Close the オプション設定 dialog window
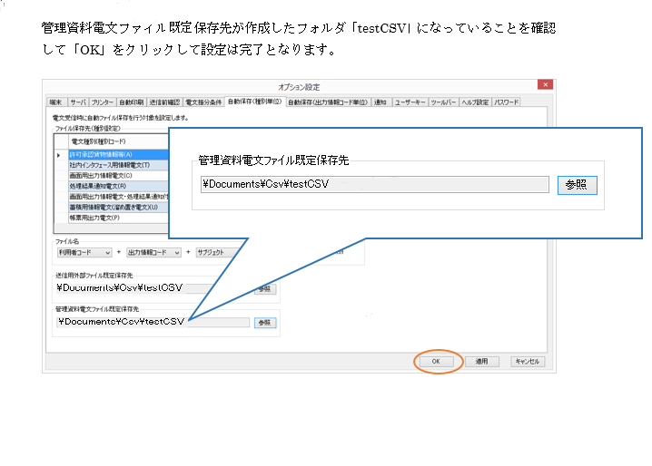 pyautogui.click(x=543, y=85)
